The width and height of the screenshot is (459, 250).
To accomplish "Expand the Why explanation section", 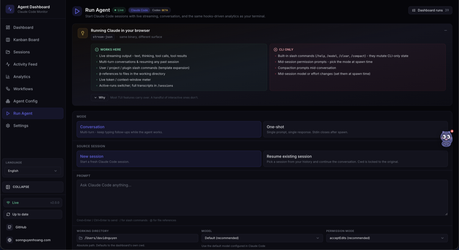I will click(99, 98).
